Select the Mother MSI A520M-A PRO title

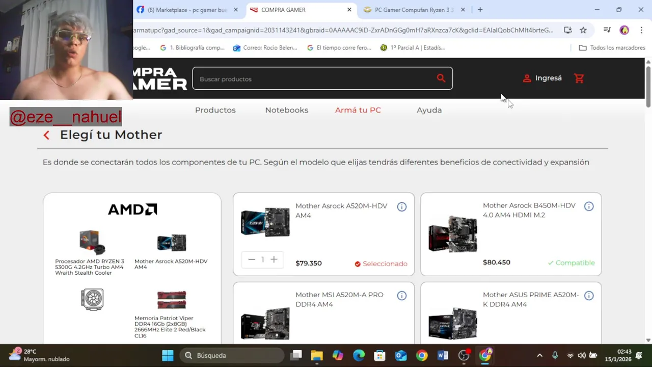(339, 299)
